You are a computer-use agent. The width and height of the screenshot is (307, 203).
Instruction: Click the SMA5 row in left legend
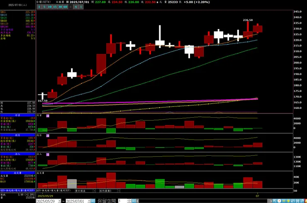[x=17, y=12]
